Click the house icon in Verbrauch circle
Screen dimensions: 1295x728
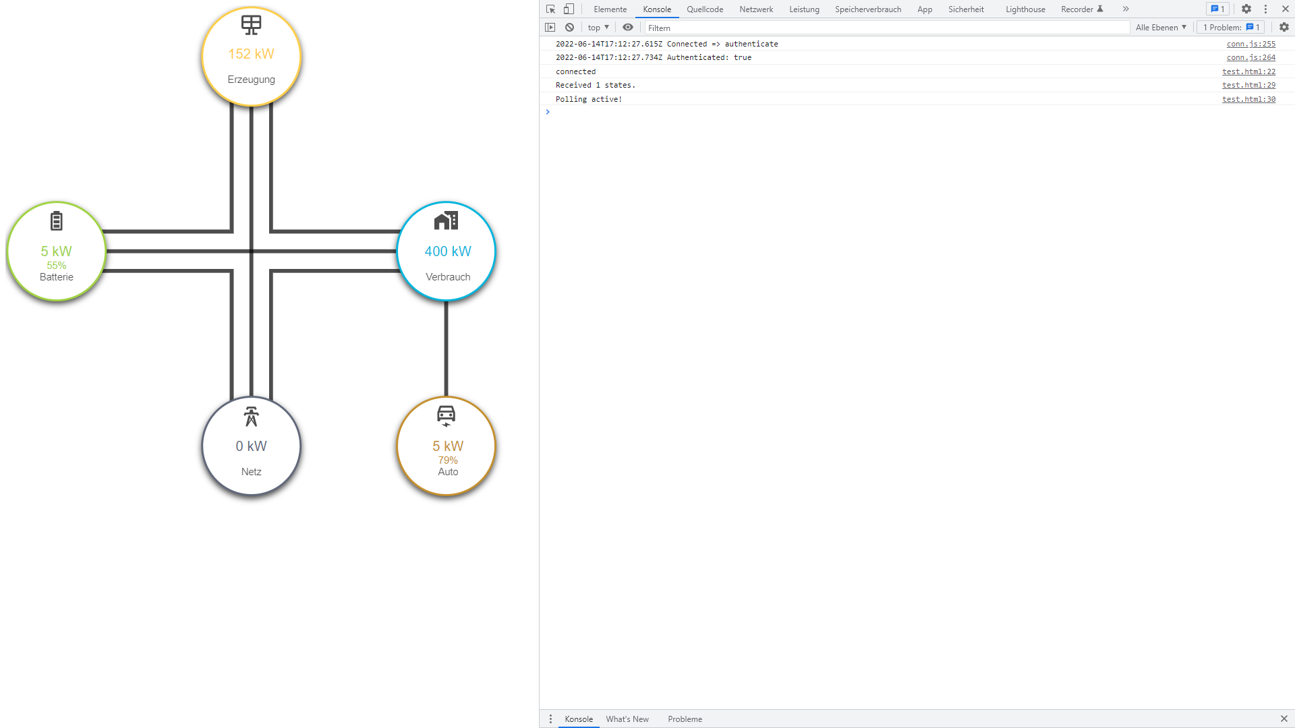coord(446,220)
